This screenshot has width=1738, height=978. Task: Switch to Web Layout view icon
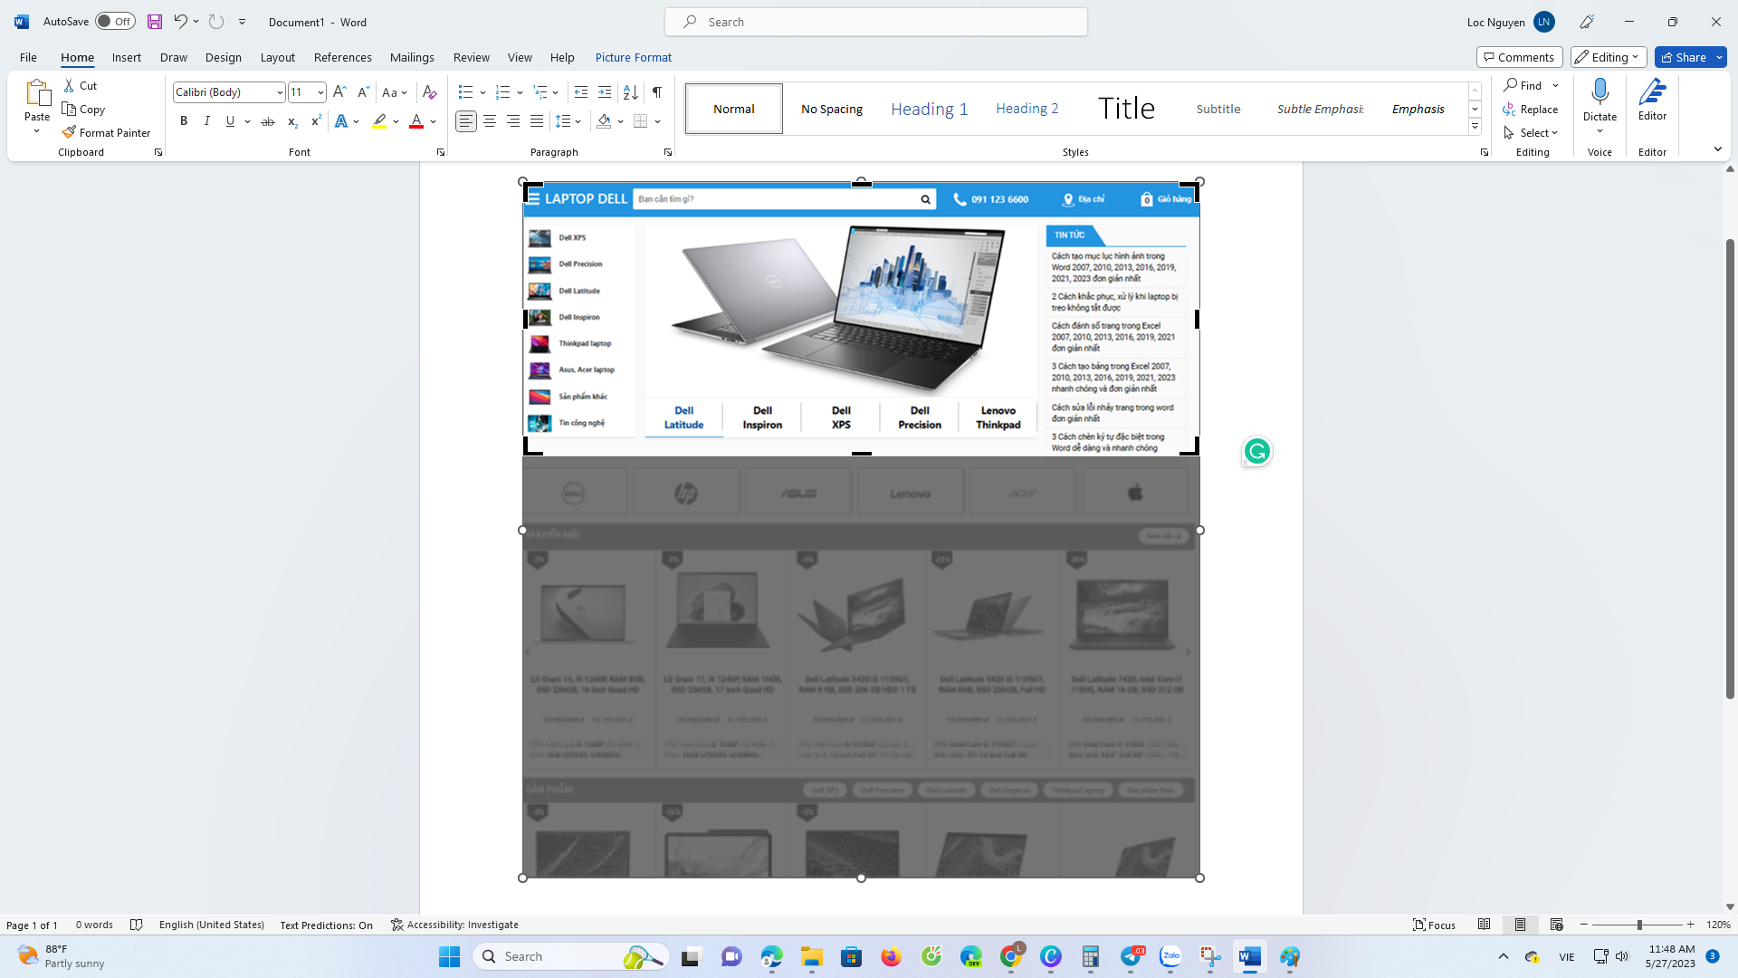tap(1557, 925)
